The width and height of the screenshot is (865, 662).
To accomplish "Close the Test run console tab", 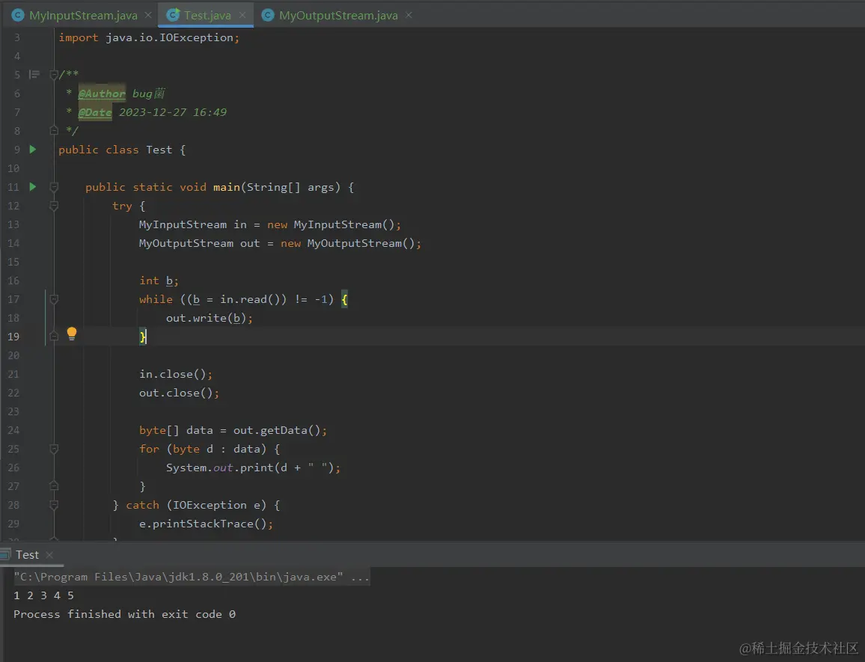I will pos(49,555).
